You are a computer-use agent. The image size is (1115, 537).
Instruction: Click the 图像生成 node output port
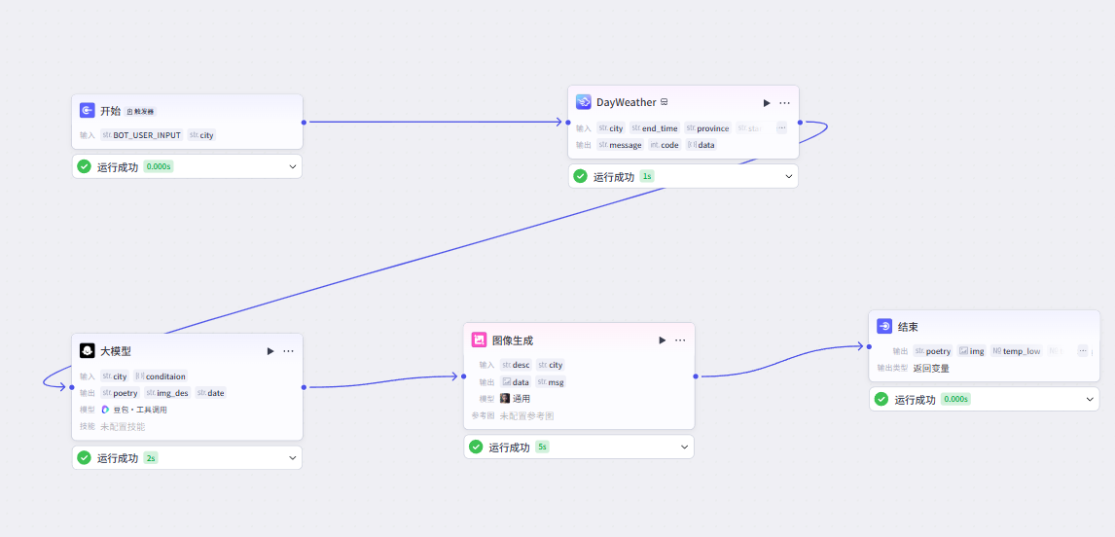695,376
